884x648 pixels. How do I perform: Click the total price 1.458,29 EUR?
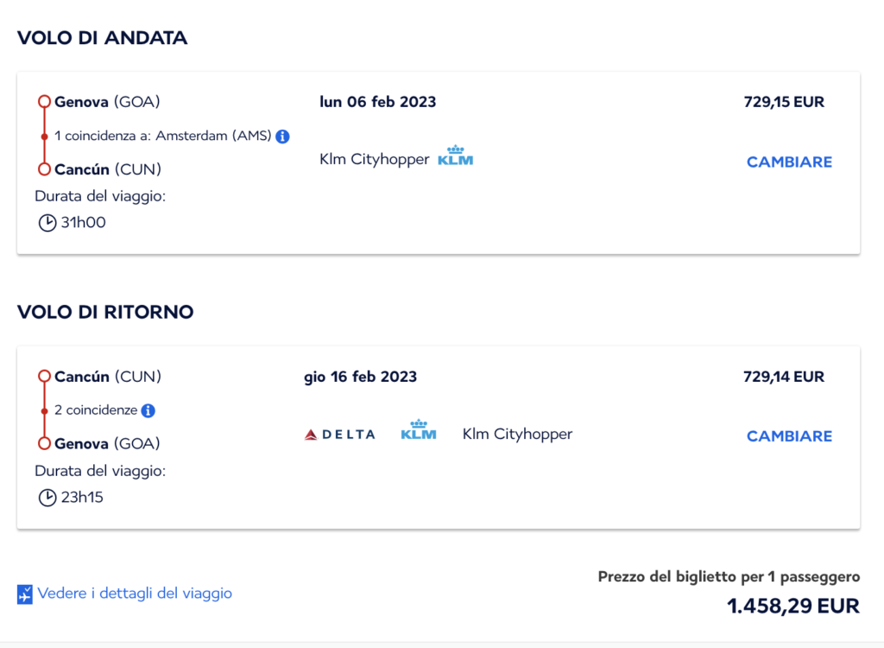point(793,606)
